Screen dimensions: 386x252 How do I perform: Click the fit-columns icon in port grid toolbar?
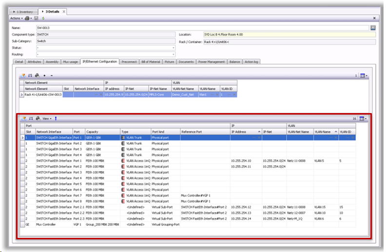click(x=31, y=118)
